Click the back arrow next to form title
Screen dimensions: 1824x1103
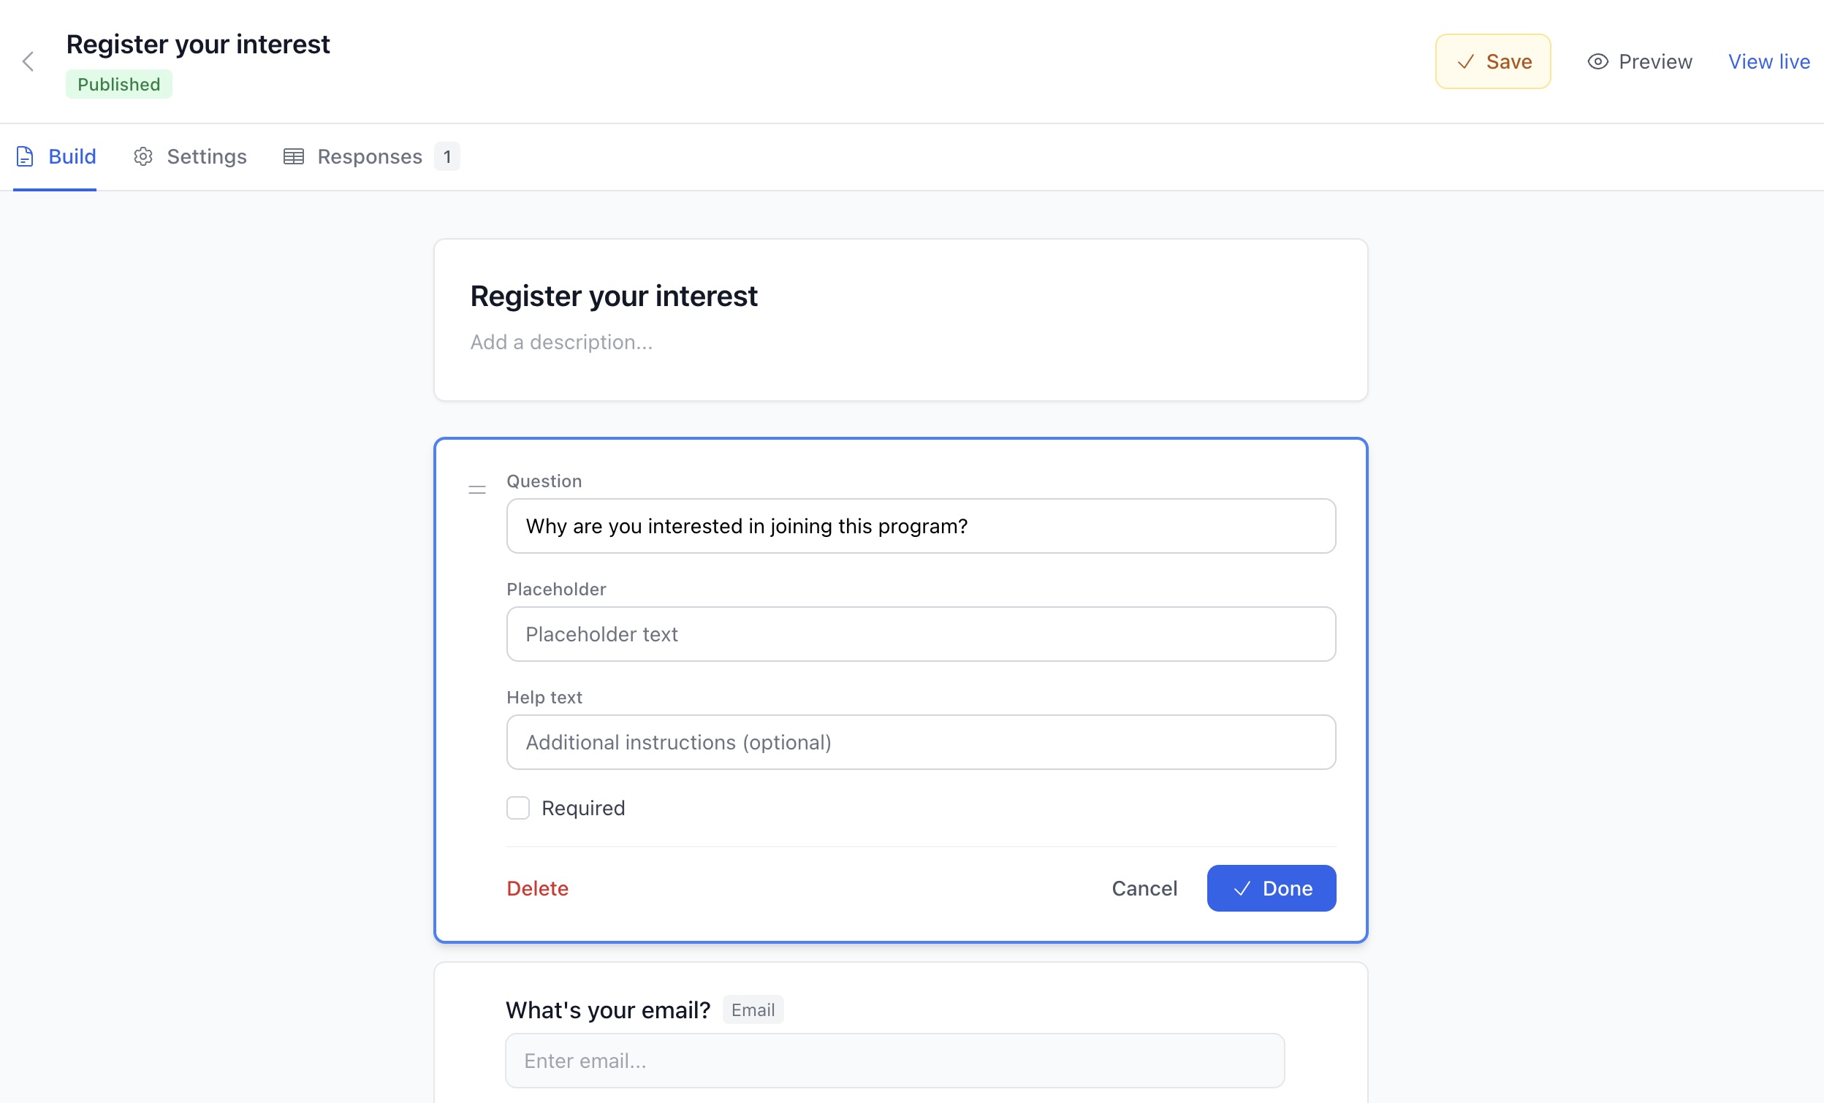28,61
